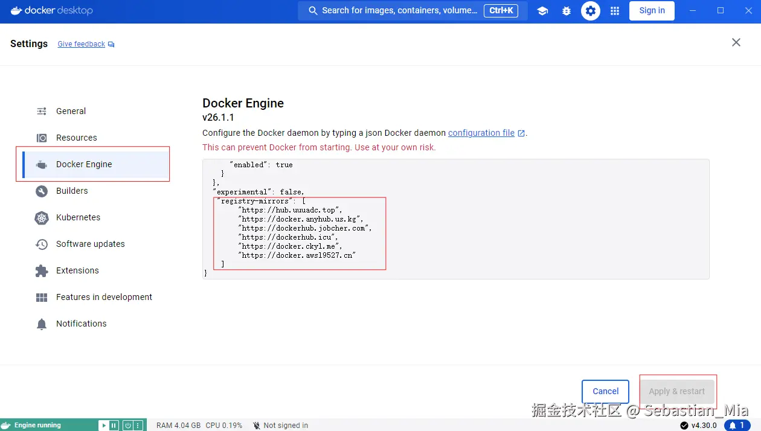Click the Docker whale icon in status bar
This screenshot has width=761, height=431.
coord(7,425)
